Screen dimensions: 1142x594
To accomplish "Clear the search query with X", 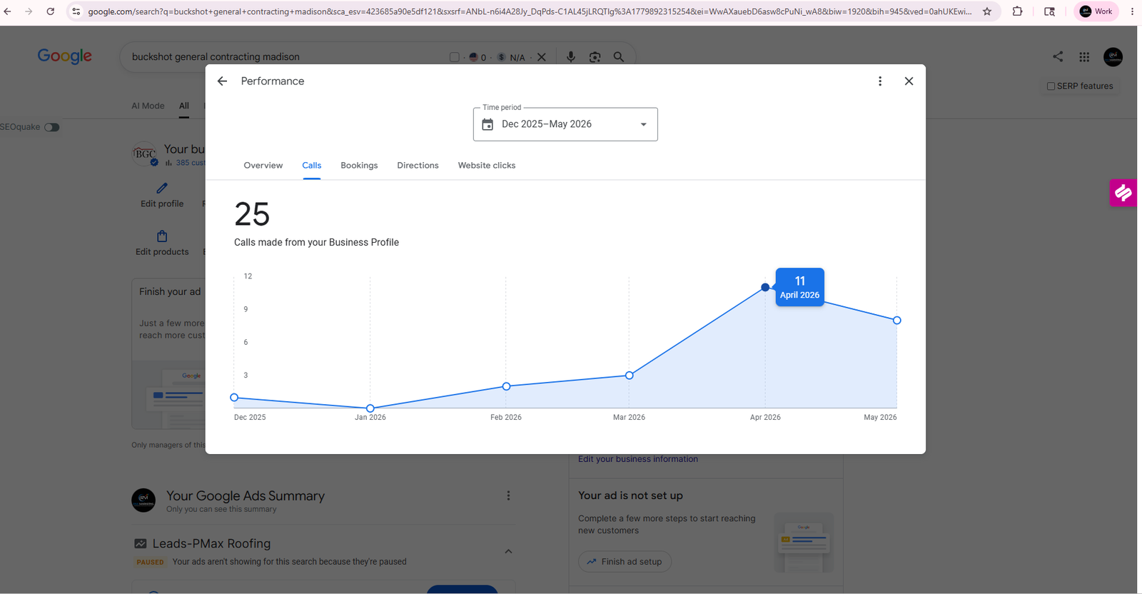I will coord(542,57).
